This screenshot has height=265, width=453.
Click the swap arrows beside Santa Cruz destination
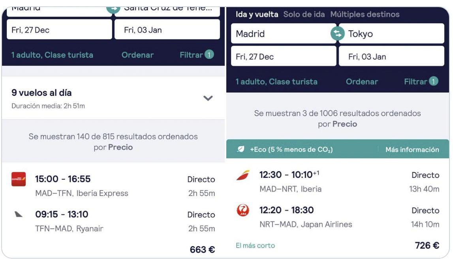(113, 9)
